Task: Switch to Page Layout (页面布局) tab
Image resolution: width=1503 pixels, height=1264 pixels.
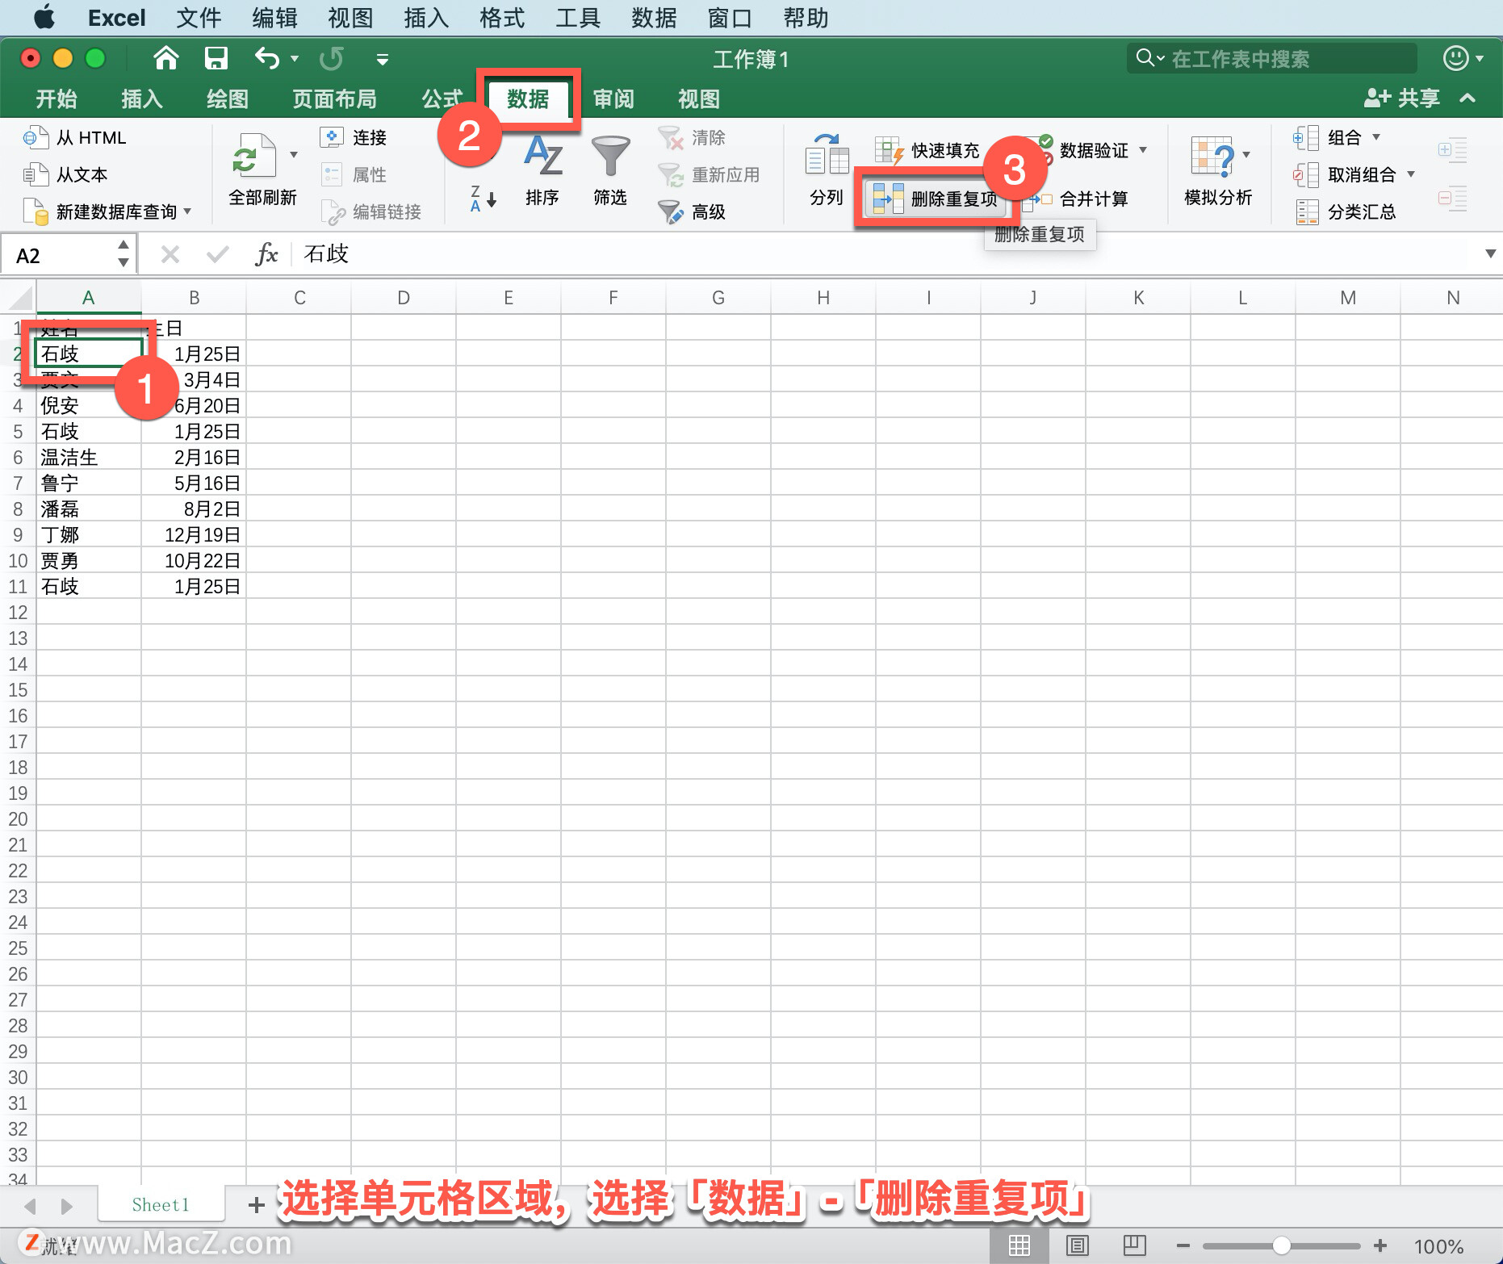Action: [x=334, y=98]
